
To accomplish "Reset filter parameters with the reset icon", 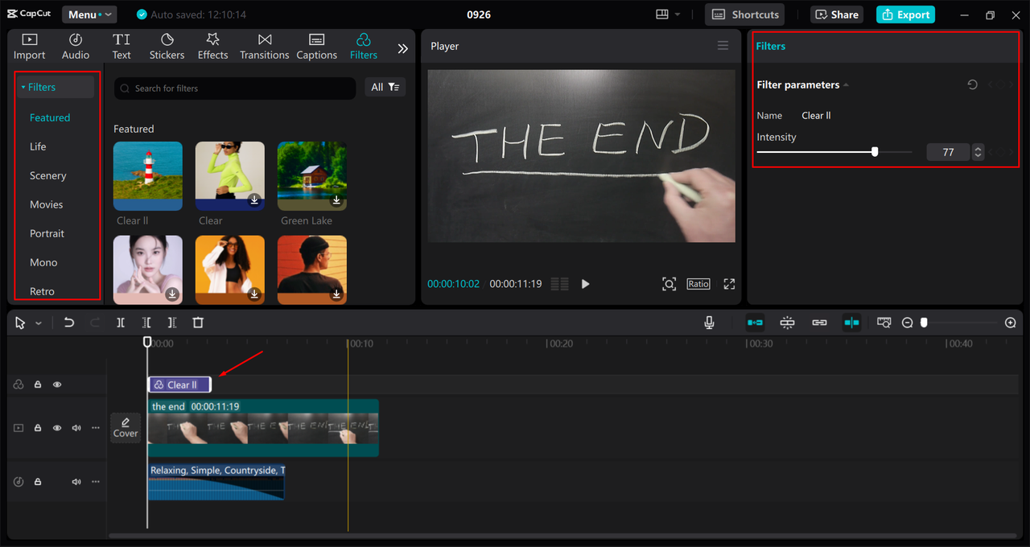I will click(972, 84).
